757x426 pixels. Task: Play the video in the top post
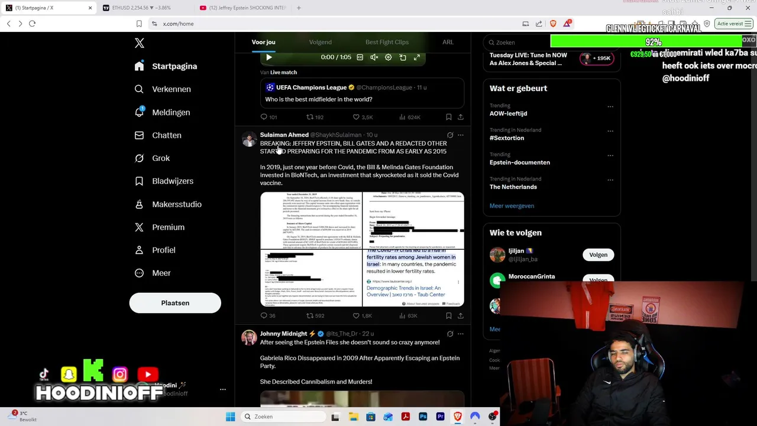268,57
